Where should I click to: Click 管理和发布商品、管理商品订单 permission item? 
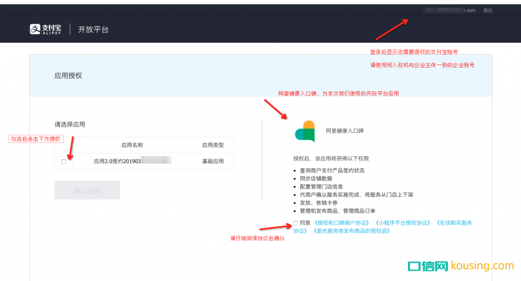337,211
